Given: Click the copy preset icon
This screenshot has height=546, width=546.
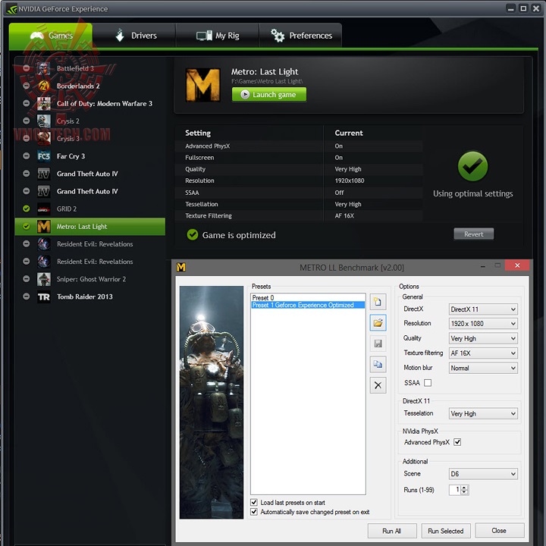Looking at the screenshot, I should [378, 364].
